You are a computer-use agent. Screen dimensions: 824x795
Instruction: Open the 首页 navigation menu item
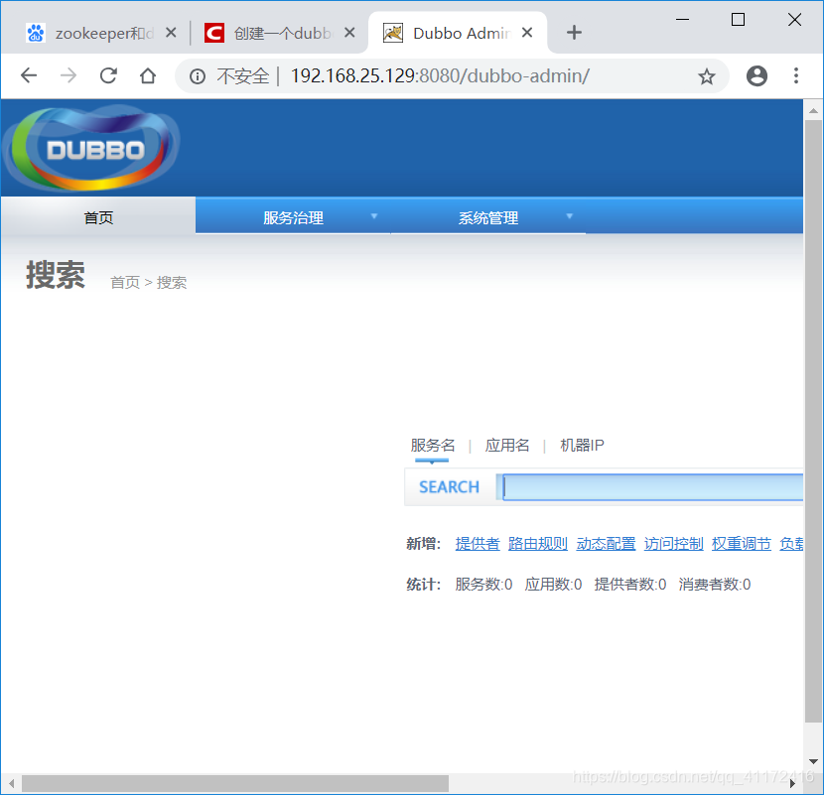[98, 216]
